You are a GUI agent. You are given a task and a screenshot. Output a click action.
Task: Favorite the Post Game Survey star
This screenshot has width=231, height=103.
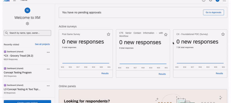click(109, 34)
